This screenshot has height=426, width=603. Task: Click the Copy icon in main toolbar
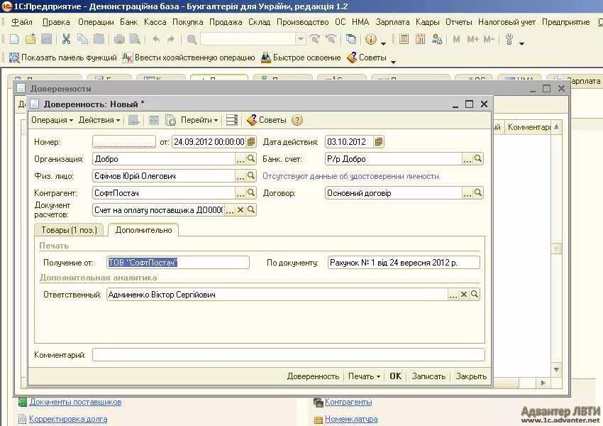coord(82,39)
